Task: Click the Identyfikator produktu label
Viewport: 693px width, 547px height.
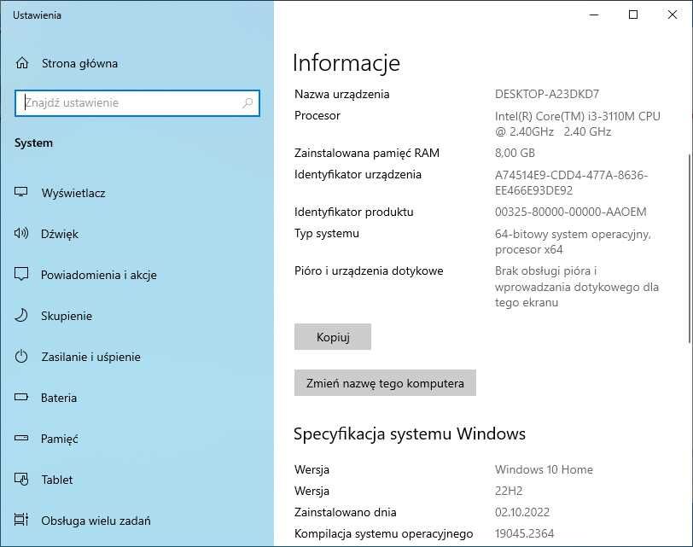Action: (354, 212)
